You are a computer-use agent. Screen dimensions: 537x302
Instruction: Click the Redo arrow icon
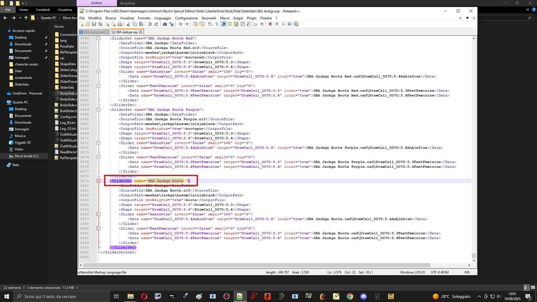[x=156, y=24]
